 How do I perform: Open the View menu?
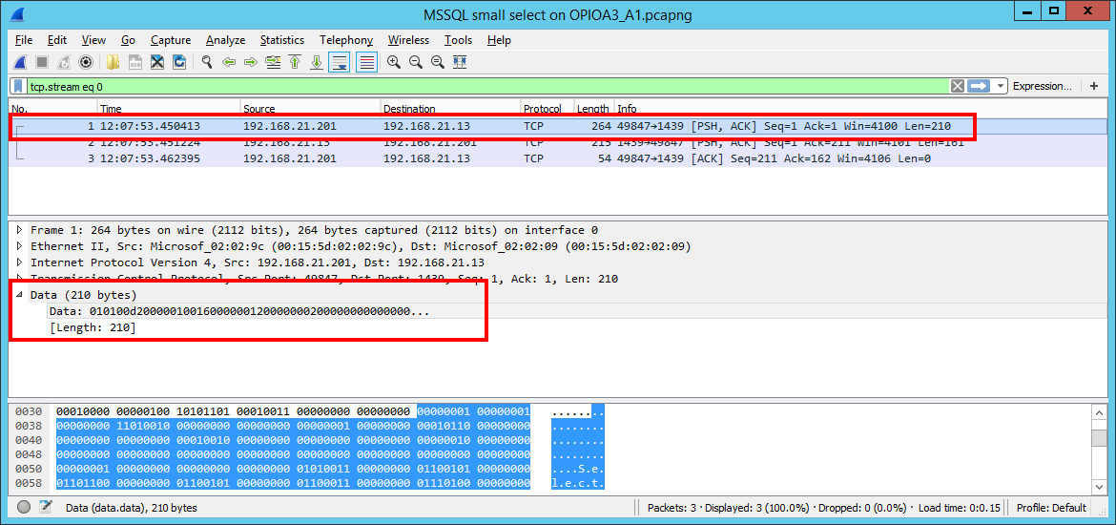(93, 40)
